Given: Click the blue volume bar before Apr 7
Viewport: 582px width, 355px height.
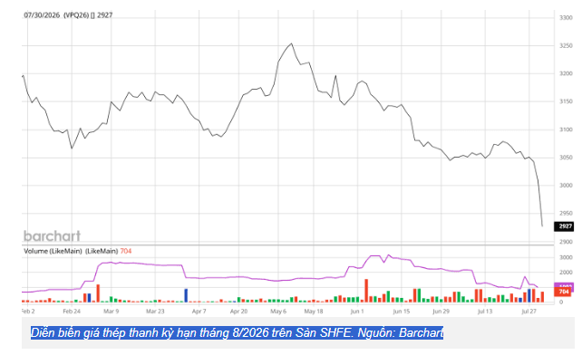Looking at the screenshot, I should click(x=186, y=295).
